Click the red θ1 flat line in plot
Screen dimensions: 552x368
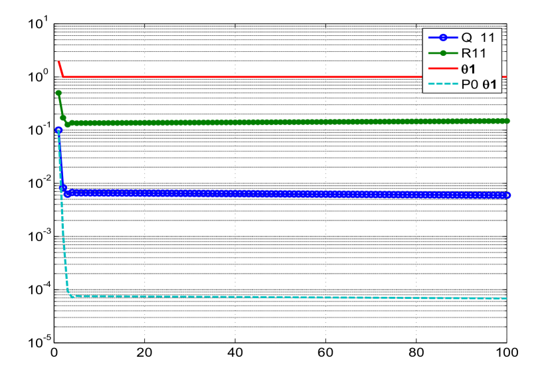(266, 76)
